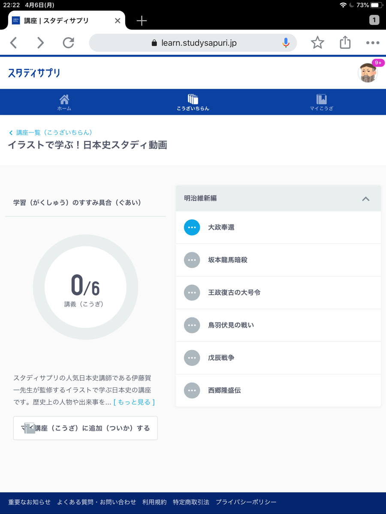Bookmark page with the star icon
Image resolution: width=386 pixels, height=514 pixels.
pyautogui.click(x=317, y=43)
